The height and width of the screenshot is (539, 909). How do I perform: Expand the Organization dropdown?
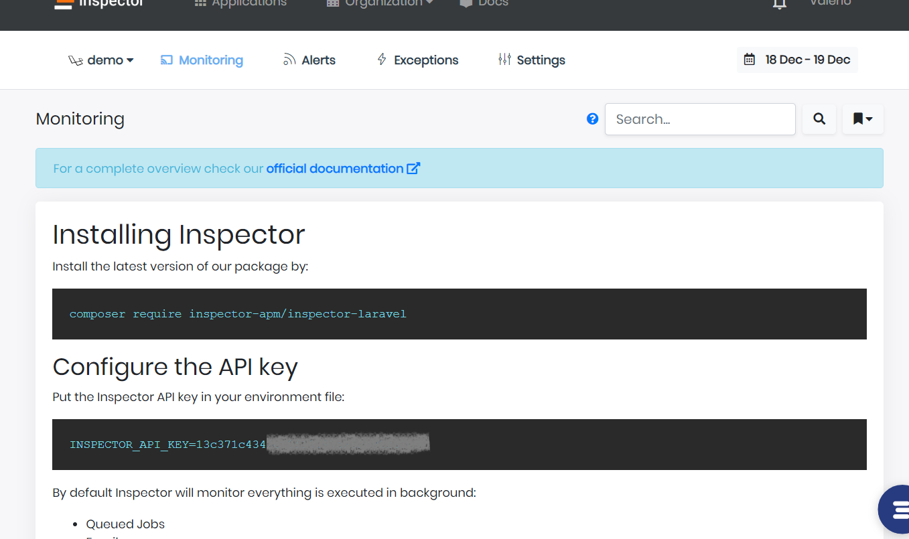point(380,3)
